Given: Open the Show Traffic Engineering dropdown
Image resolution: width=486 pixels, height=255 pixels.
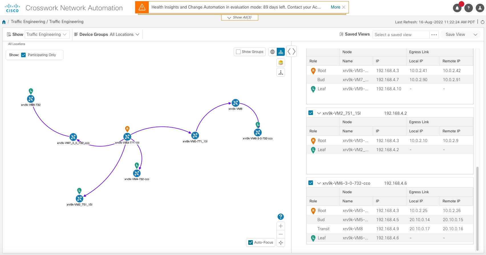Looking at the screenshot, I should [47, 34].
